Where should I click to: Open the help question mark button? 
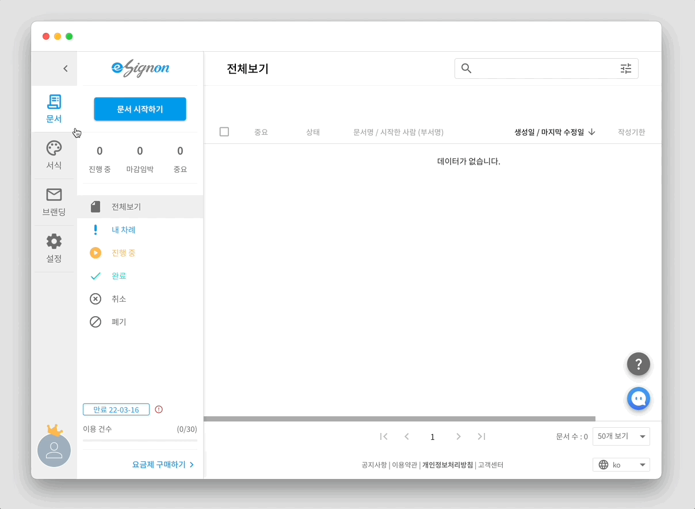point(639,364)
